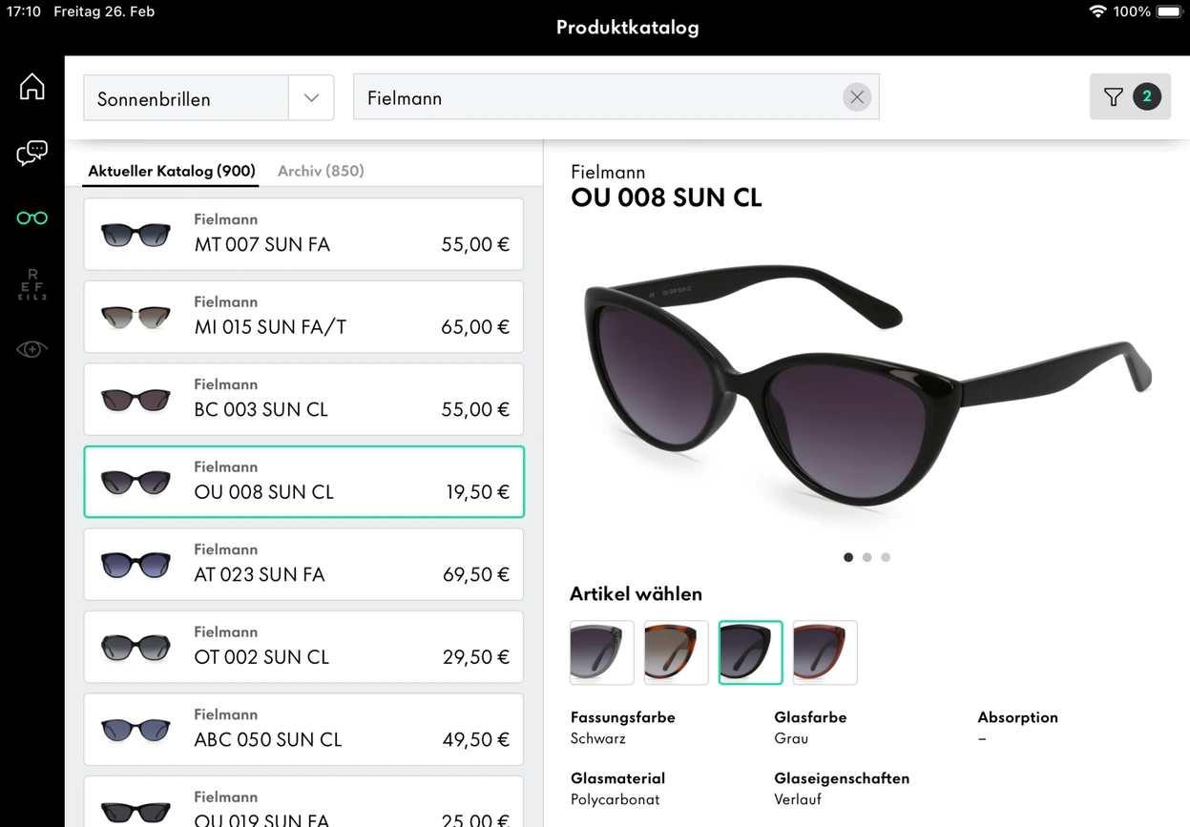Select the MT 007 SUN FA item
The image size is (1190, 827).
pos(303,235)
